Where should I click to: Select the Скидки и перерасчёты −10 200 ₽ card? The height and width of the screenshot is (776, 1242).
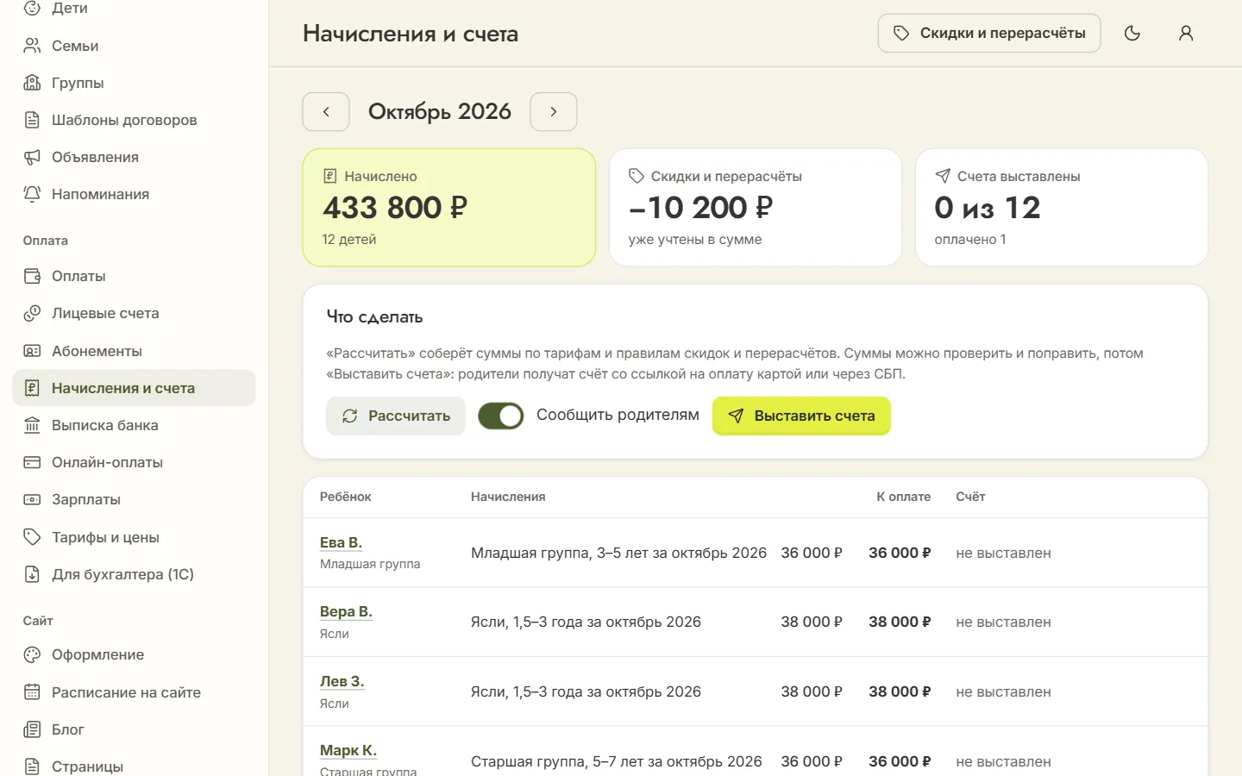coord(756,208)
